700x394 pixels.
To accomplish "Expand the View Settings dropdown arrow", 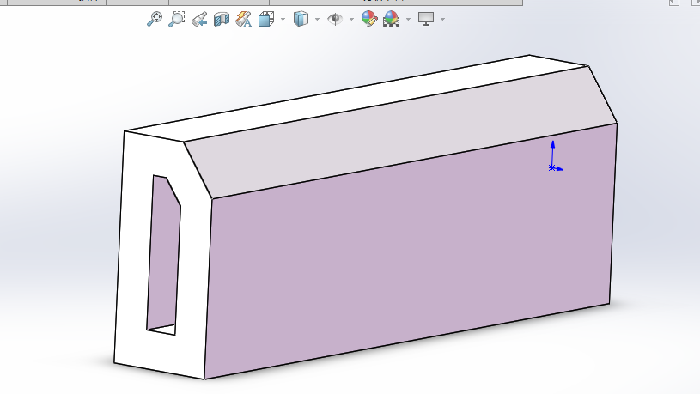I will click(x=442, y=19).
